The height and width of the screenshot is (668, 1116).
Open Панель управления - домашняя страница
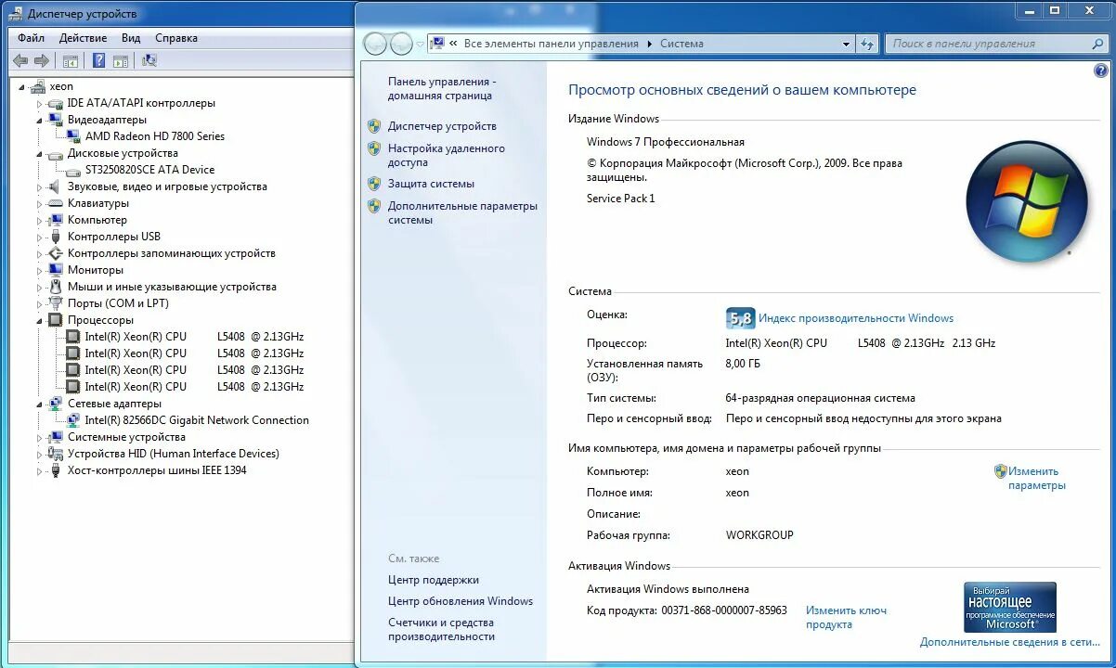[442, 89]
